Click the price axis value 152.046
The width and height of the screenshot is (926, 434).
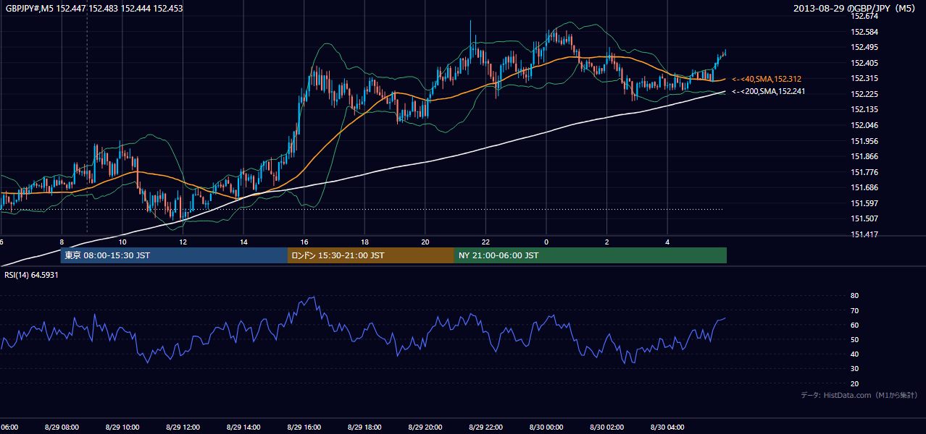pos(864,125)
